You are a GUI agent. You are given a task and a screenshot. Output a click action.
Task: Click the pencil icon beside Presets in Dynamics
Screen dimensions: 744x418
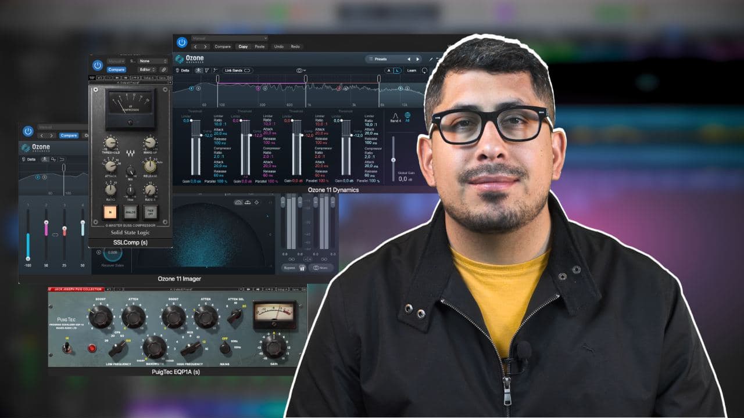431,59
